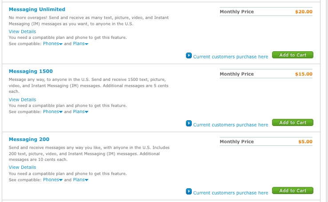328x202 pixels.
Task: Open the Messaging 200 title link
Action: tap(29, 139)
